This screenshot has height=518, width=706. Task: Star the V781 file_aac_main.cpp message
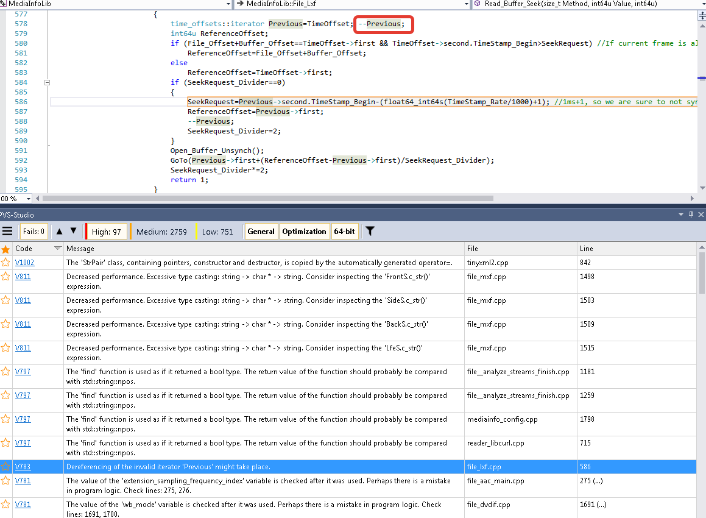(x=5, y=481)
